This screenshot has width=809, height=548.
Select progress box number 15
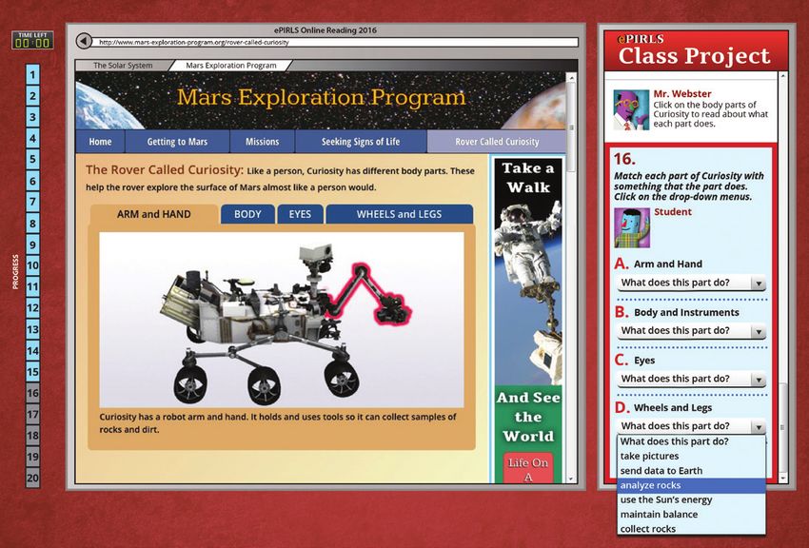(x=32, y=372)
